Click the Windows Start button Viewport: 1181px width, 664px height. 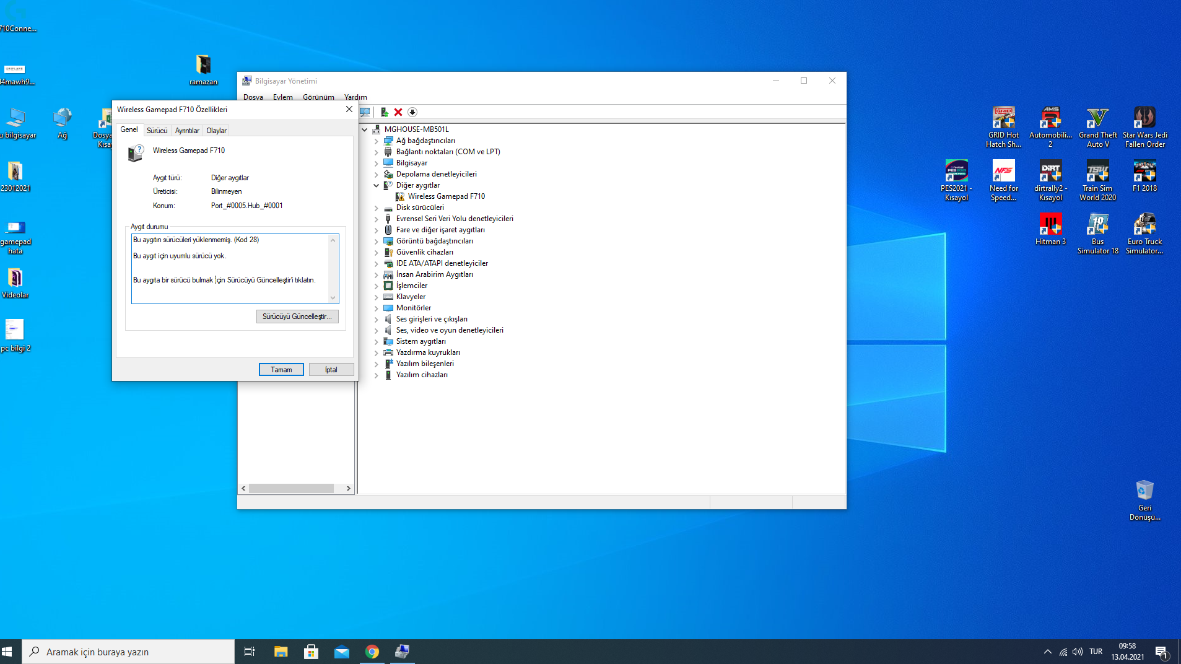tap(7, 652)
